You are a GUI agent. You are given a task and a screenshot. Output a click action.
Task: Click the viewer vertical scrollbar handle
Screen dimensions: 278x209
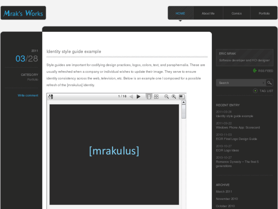click(x=184, y=112)
